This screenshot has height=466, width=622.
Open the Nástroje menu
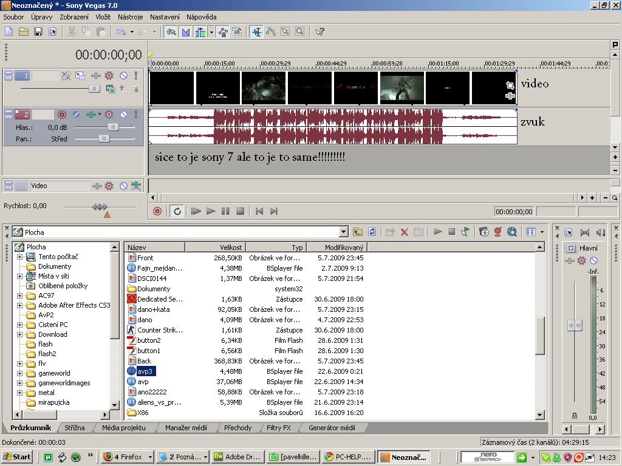pos(130,17)
